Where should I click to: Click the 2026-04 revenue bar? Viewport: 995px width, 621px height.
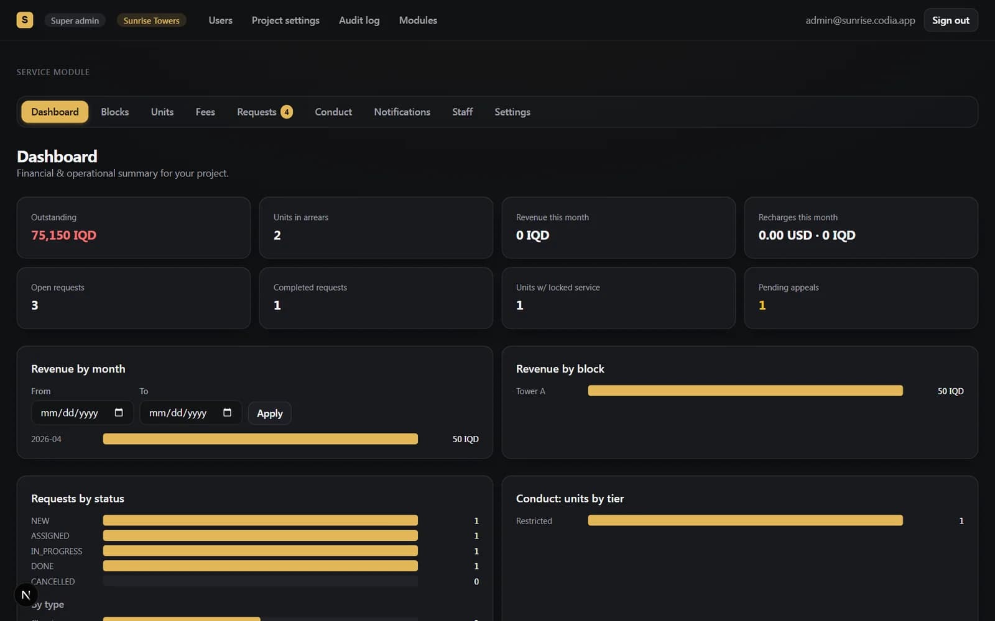[x=261, y=439]
